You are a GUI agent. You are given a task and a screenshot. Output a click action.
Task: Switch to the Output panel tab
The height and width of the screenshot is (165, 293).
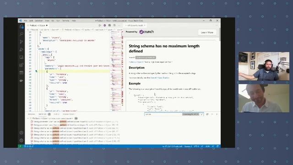[56, 114]
